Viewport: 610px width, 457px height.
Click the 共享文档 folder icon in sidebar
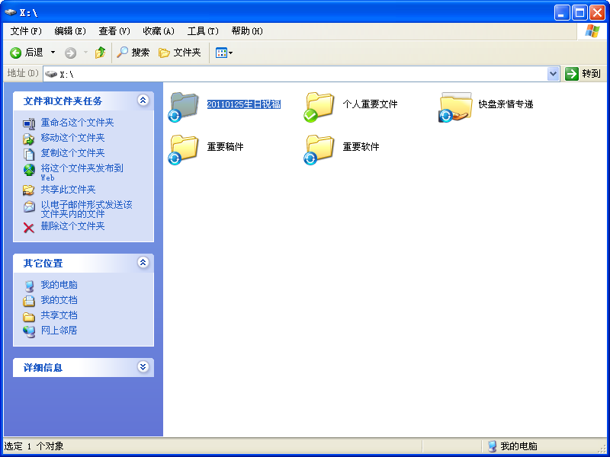tap(29, 317)
